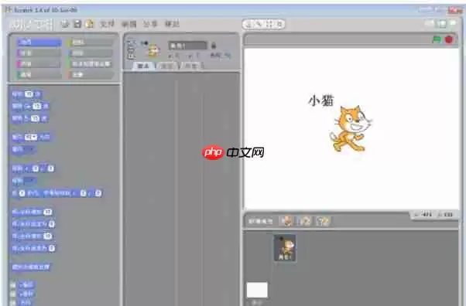This screenshot has height=306, width=466.
Task: Open the 分享 menu
Action: tap(150, 24)
